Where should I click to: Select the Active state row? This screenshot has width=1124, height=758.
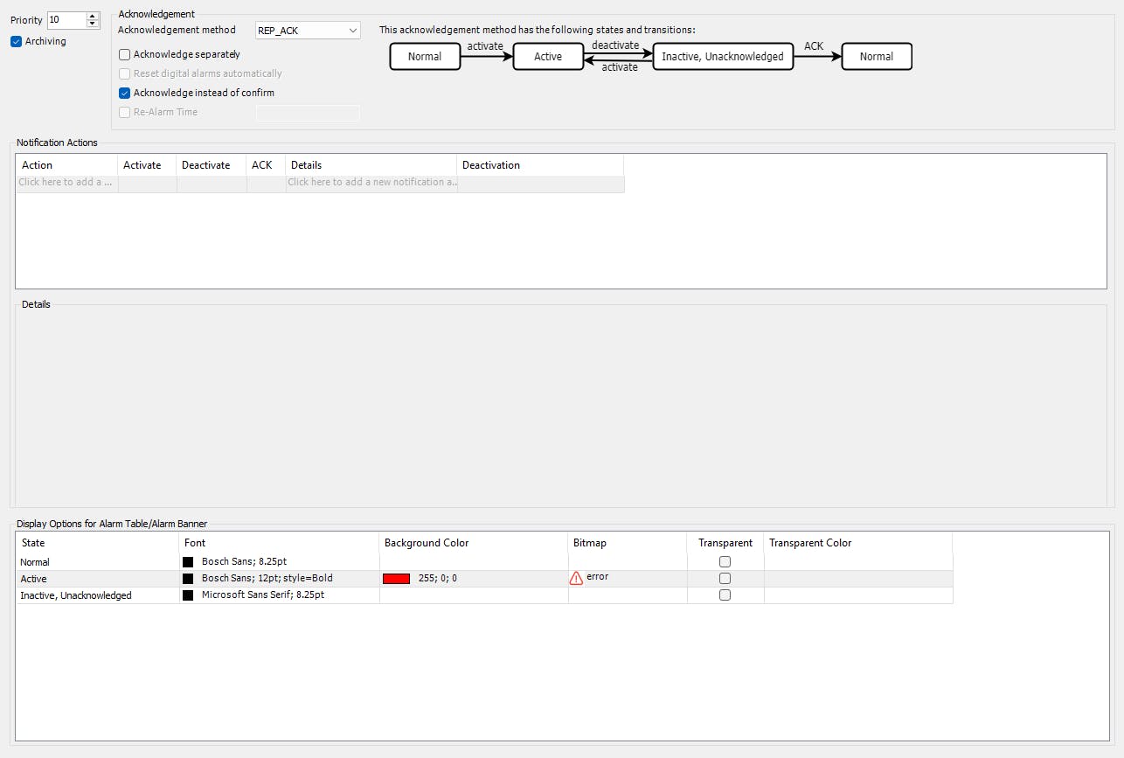96,579
